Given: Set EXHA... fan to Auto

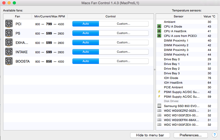Looking at the screenshot, I should click(x=86, y=42).
